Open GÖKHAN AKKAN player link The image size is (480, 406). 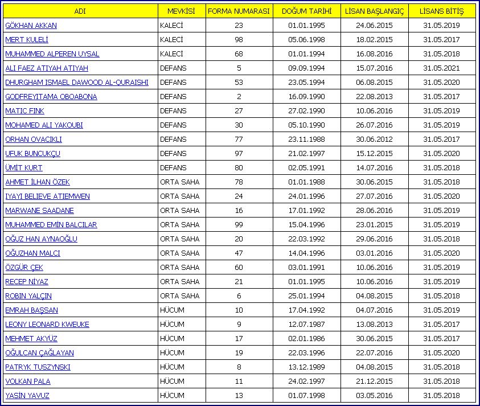tap(31, 26)
